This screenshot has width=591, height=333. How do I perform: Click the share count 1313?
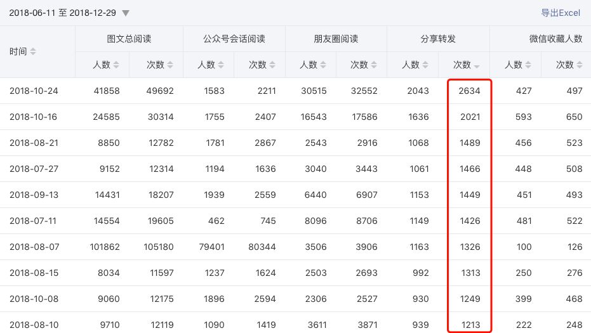tap(471, 273)
